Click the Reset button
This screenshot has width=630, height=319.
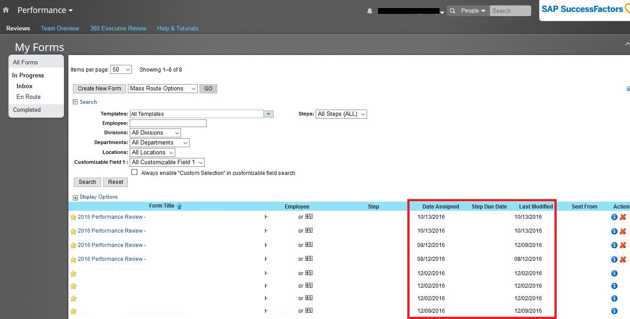[x=115, y=182]
